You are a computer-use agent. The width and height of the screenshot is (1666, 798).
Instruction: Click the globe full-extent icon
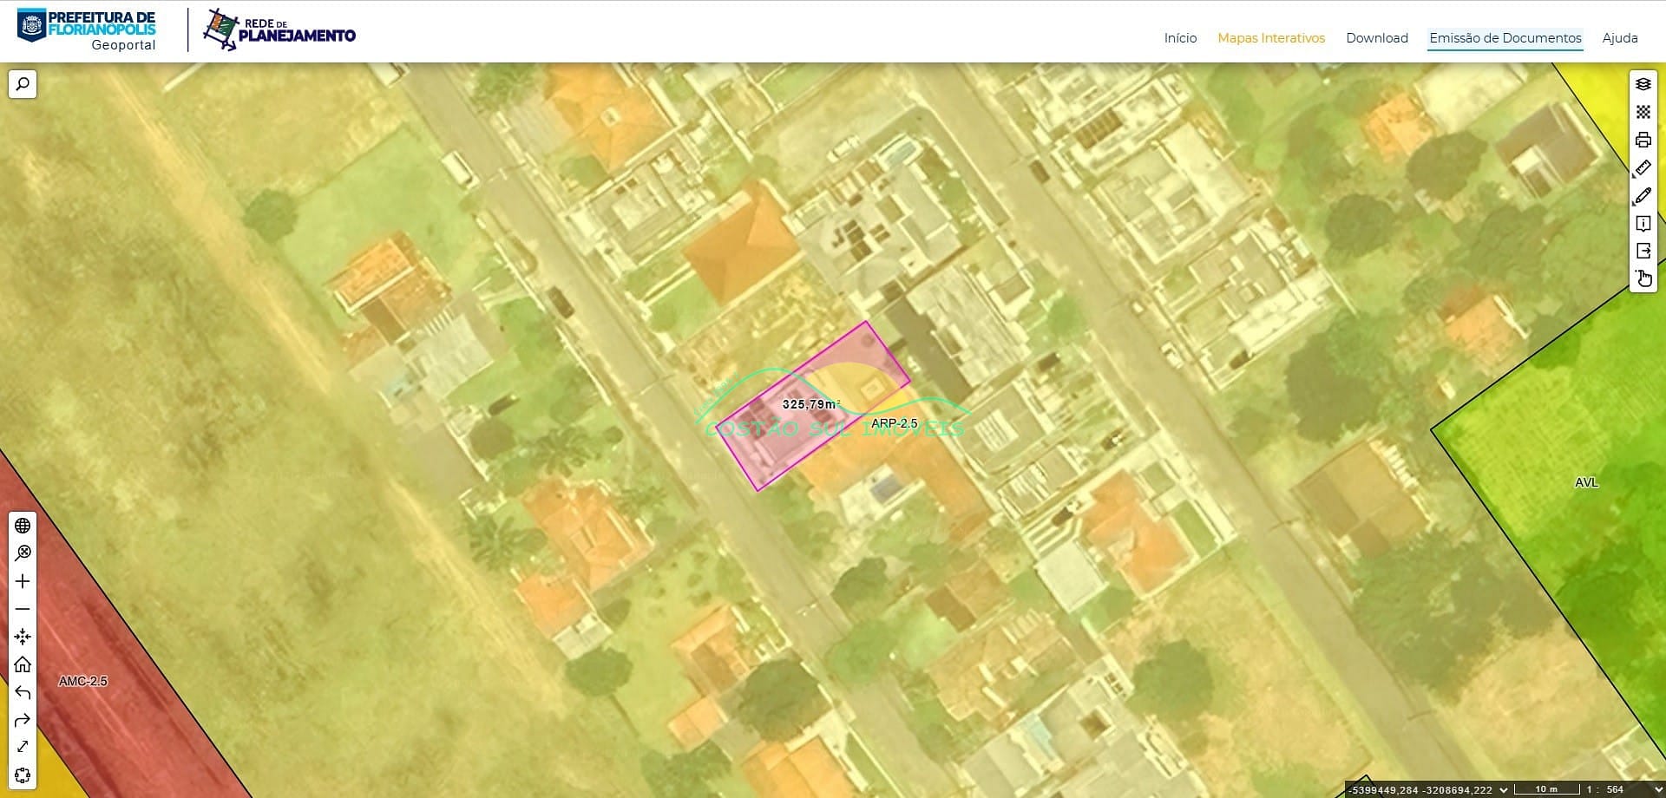pos(23,526)
